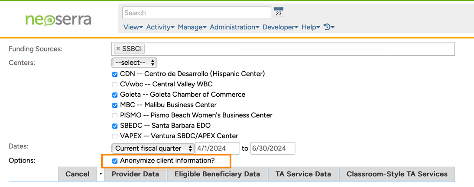Expand the Manage menu
The width and height of the screenshot is (474, 187).
192,27
